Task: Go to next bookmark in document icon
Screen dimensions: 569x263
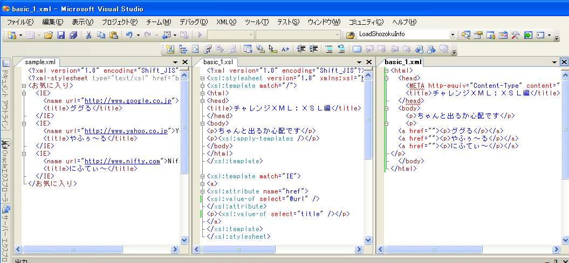Action: [431, 49]
